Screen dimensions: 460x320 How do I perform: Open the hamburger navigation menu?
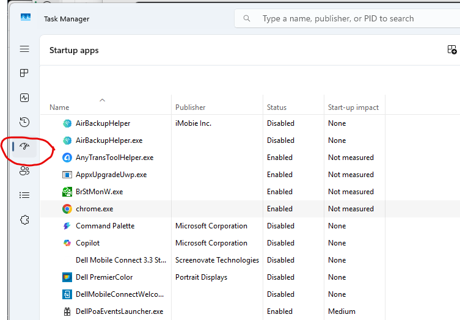tap(24, 49)
